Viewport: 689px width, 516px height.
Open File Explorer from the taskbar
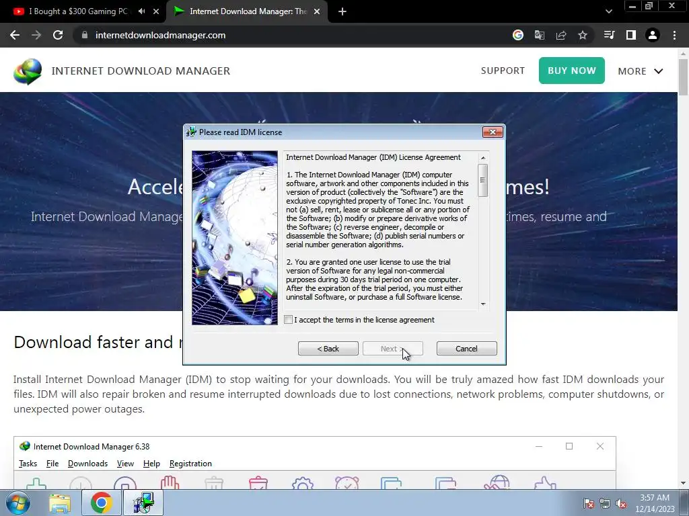[x=59, y=503]
